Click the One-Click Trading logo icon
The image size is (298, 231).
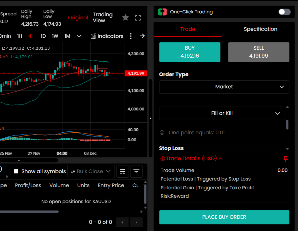point(162,12)
